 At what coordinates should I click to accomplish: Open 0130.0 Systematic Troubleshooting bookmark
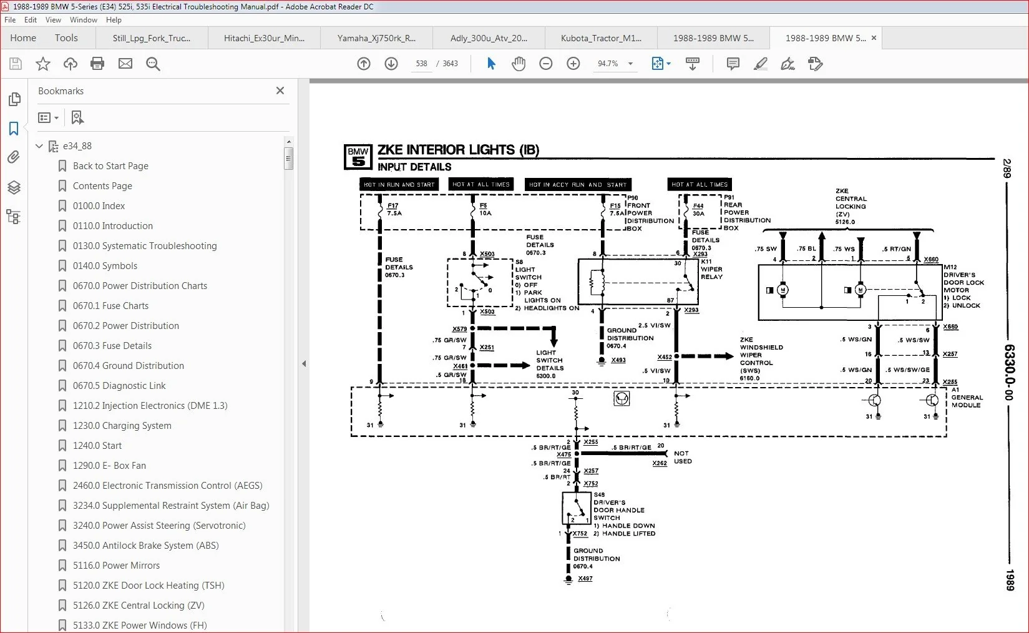[x=145, y=246]
